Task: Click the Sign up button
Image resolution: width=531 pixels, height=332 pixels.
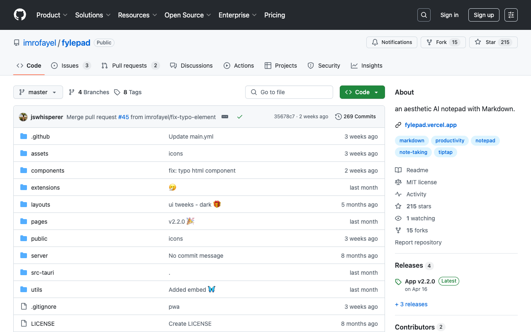Action: click(x=484, y=15)
